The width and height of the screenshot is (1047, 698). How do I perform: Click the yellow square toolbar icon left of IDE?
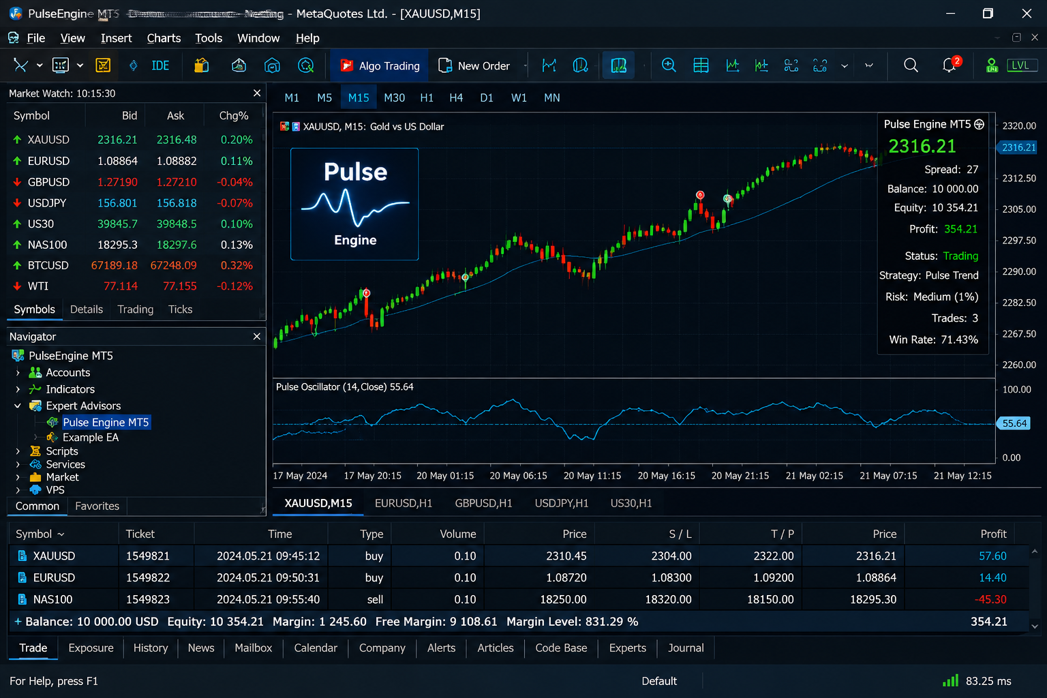coord(103,65)
